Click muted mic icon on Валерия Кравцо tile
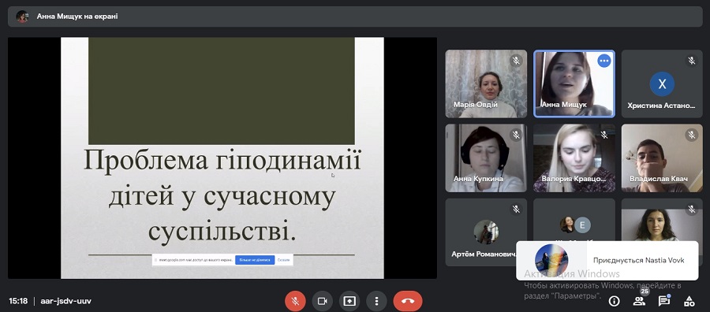 click(603, 135)
